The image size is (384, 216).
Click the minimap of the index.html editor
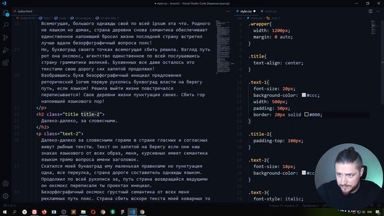223,47
